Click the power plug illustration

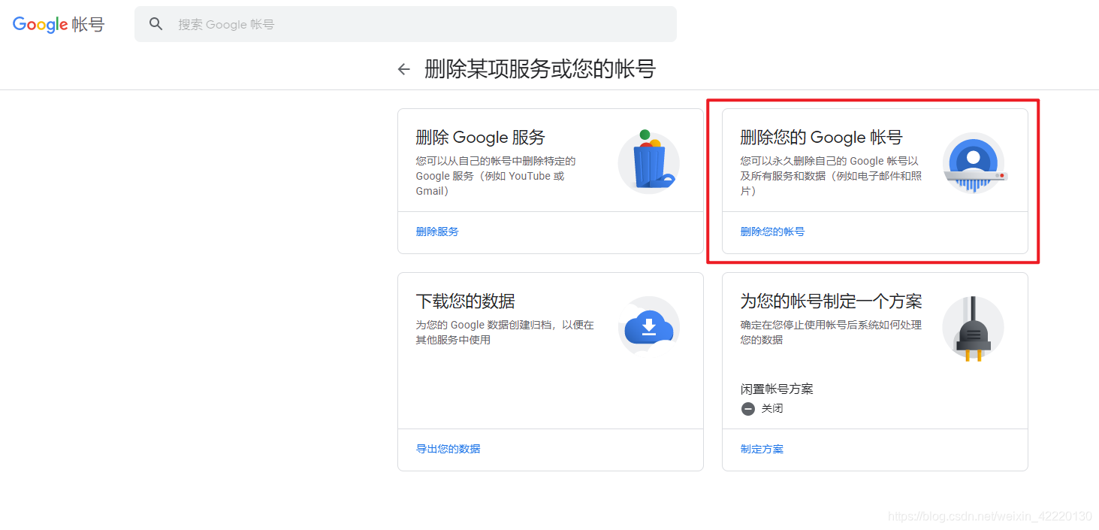(x=973, y=328)
